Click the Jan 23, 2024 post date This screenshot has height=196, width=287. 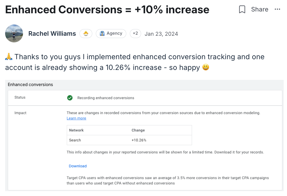tap(161, 34)
